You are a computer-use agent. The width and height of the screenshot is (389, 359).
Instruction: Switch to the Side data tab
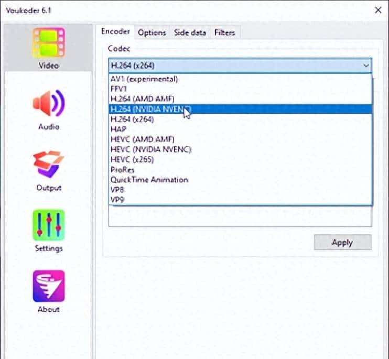(190, 32)
